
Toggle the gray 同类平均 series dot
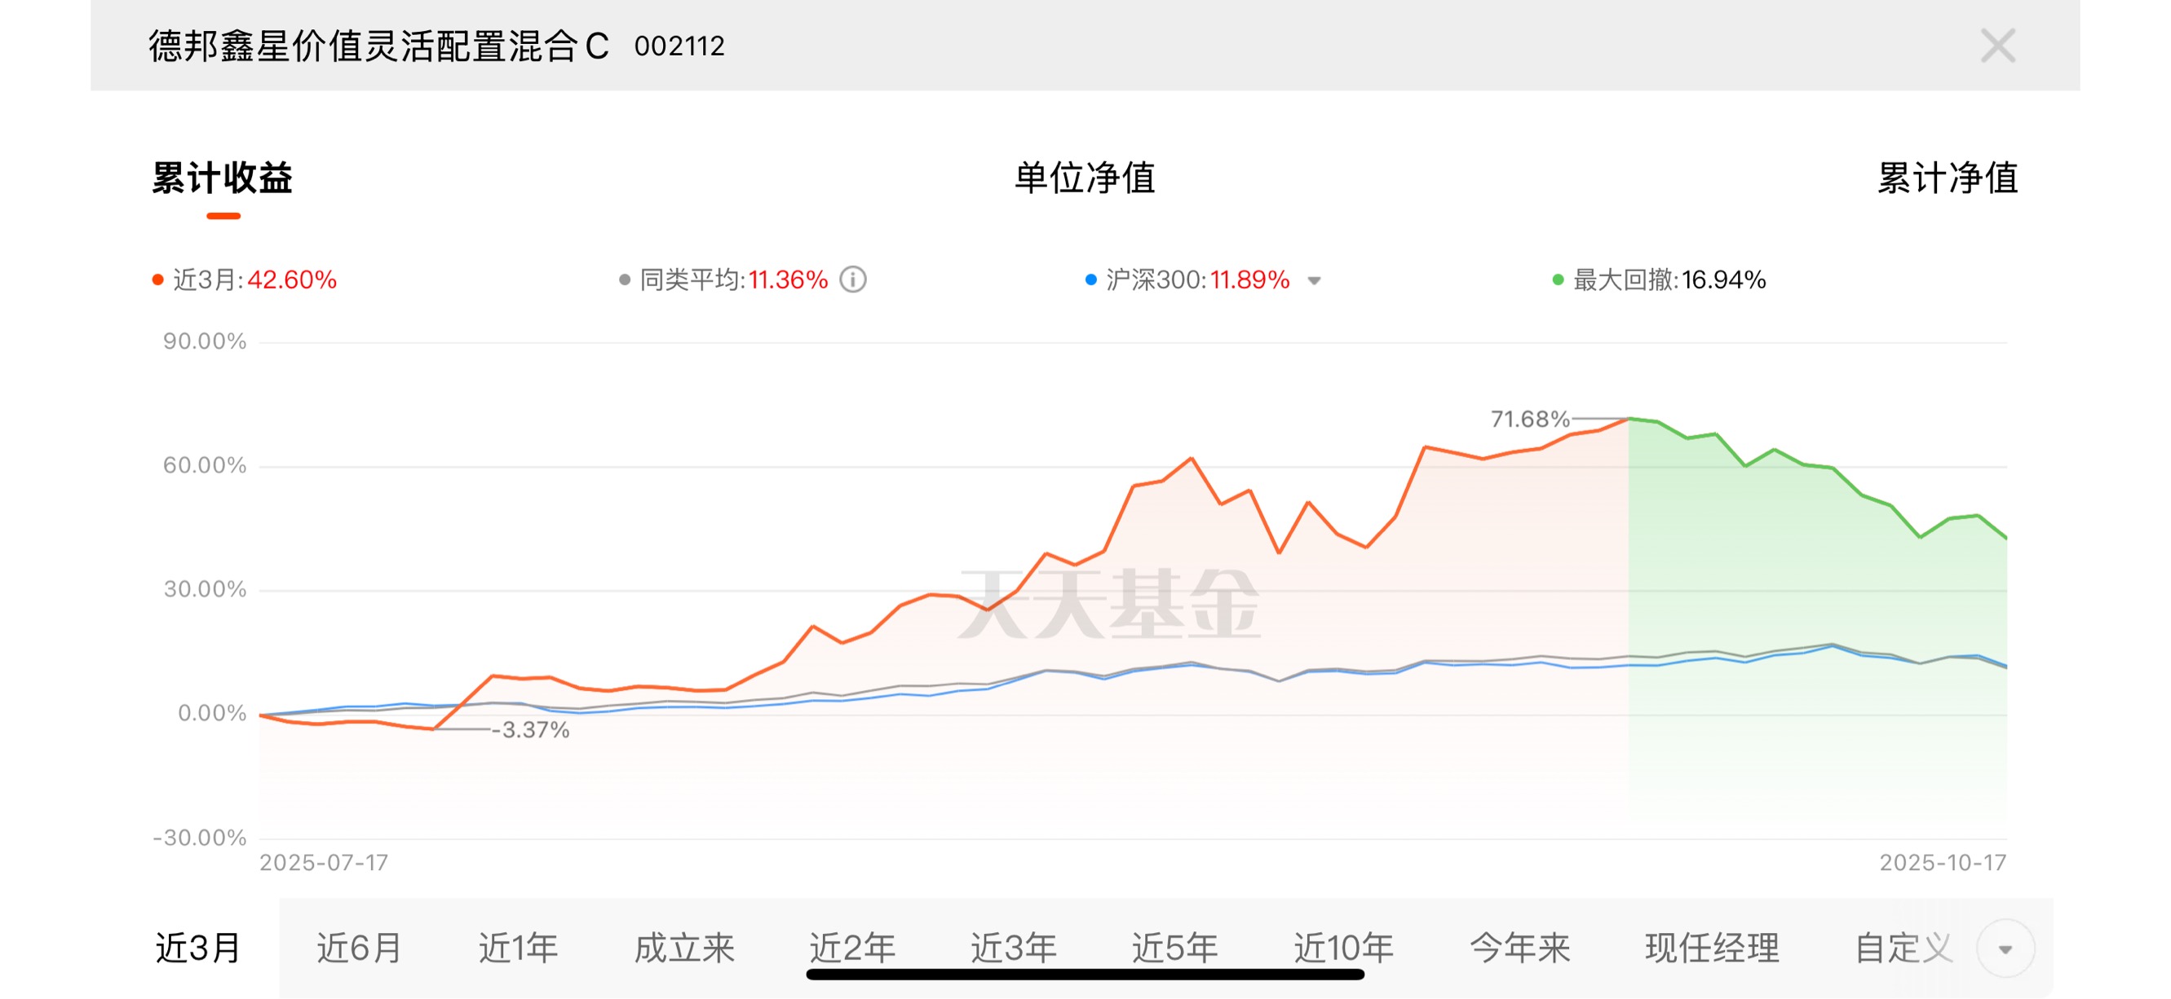click(x=625, y=279)
